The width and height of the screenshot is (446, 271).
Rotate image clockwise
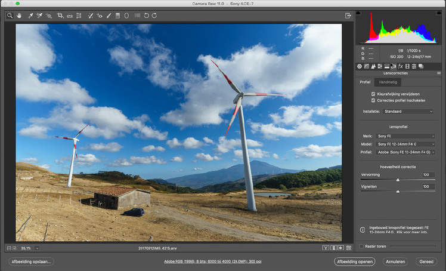click(x=154, y=16)
